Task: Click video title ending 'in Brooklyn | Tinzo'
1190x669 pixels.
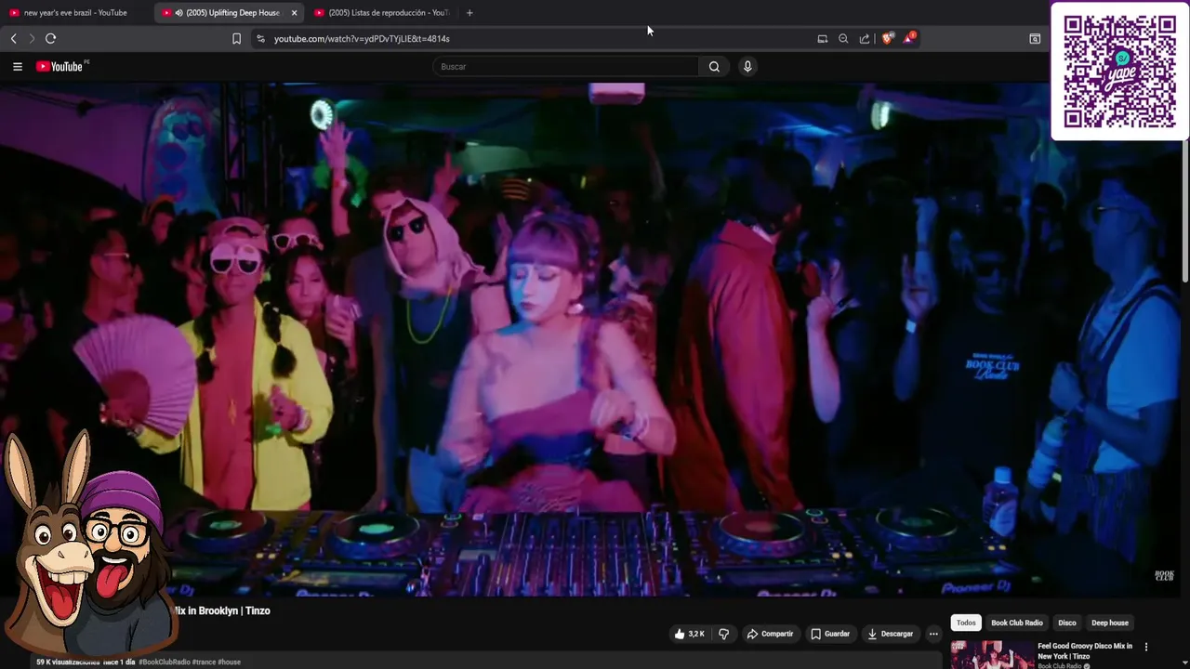Action: click(221, 610)
